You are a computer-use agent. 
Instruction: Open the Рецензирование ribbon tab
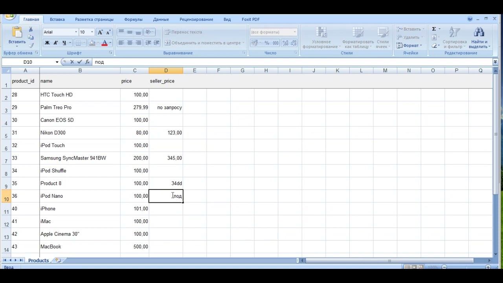tap(196, 19)
